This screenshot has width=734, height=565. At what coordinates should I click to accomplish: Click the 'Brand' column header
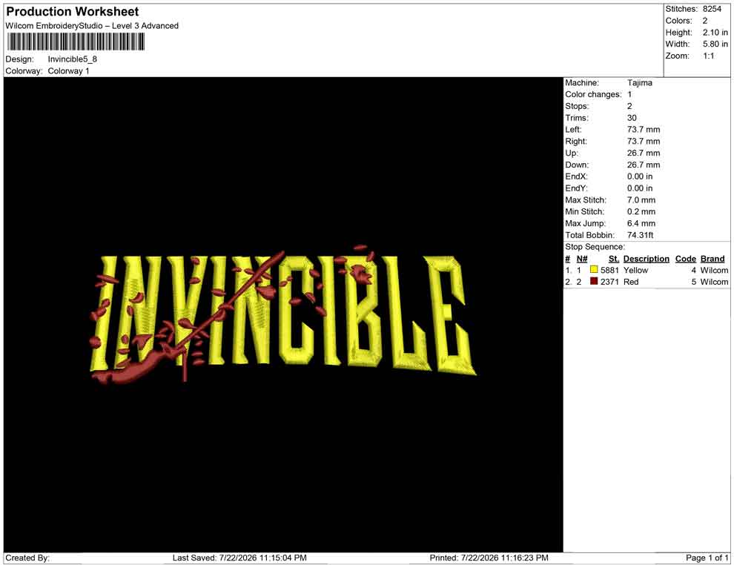pyautogui.click(x=712, y=258)
